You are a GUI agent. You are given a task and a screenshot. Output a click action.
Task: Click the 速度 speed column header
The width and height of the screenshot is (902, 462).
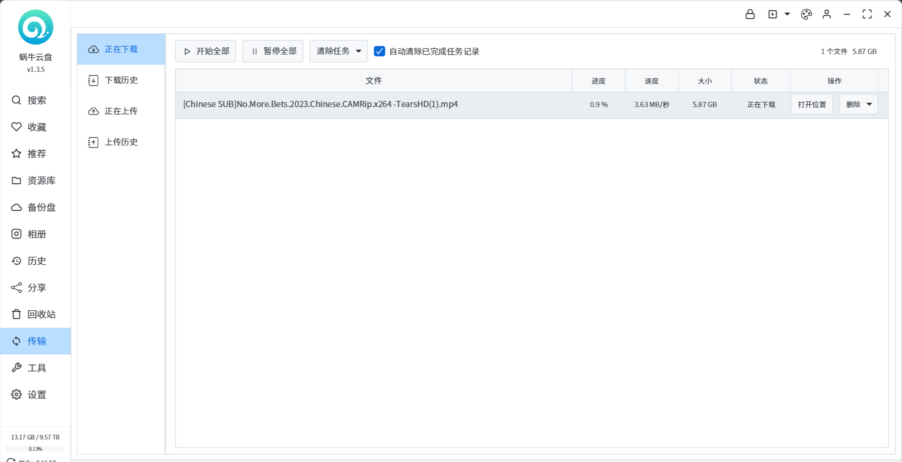652,81
